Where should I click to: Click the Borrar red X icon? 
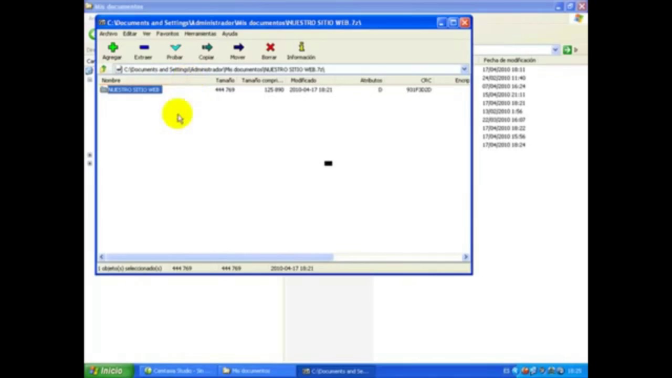270,48
